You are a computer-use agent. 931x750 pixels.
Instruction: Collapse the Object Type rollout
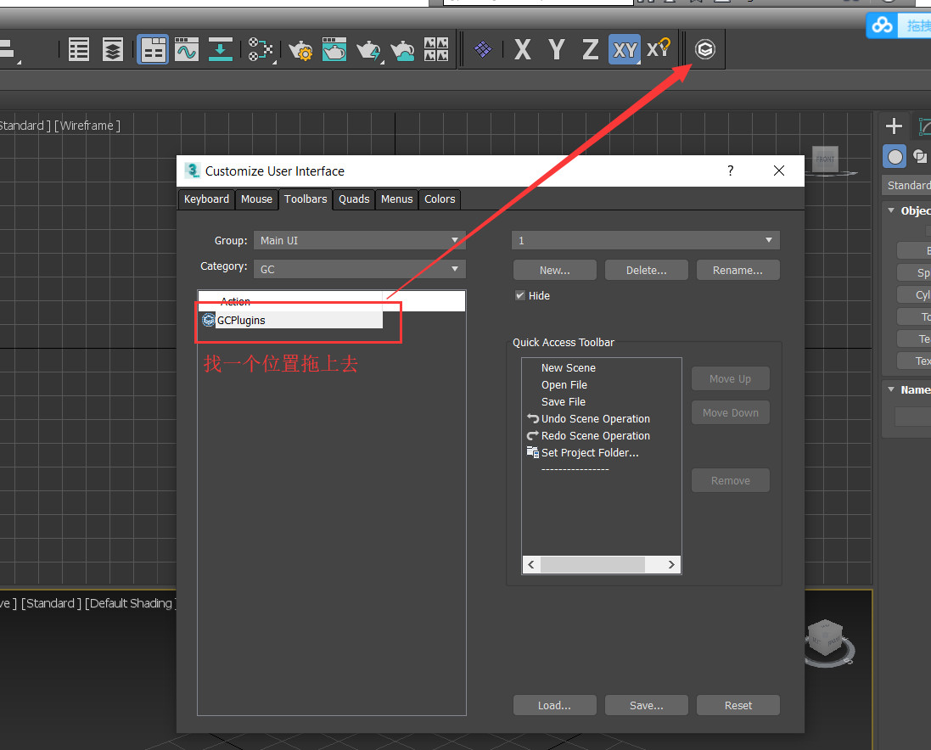(x=891, y=210)
